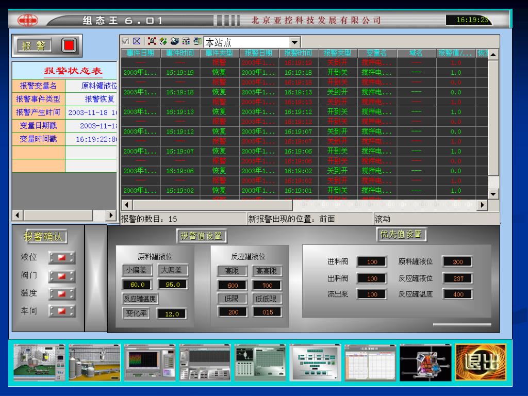Viewport: 528px width, 396px height.
Task: Toggle the 车间 alarm confirm switch
Action: 62,311
